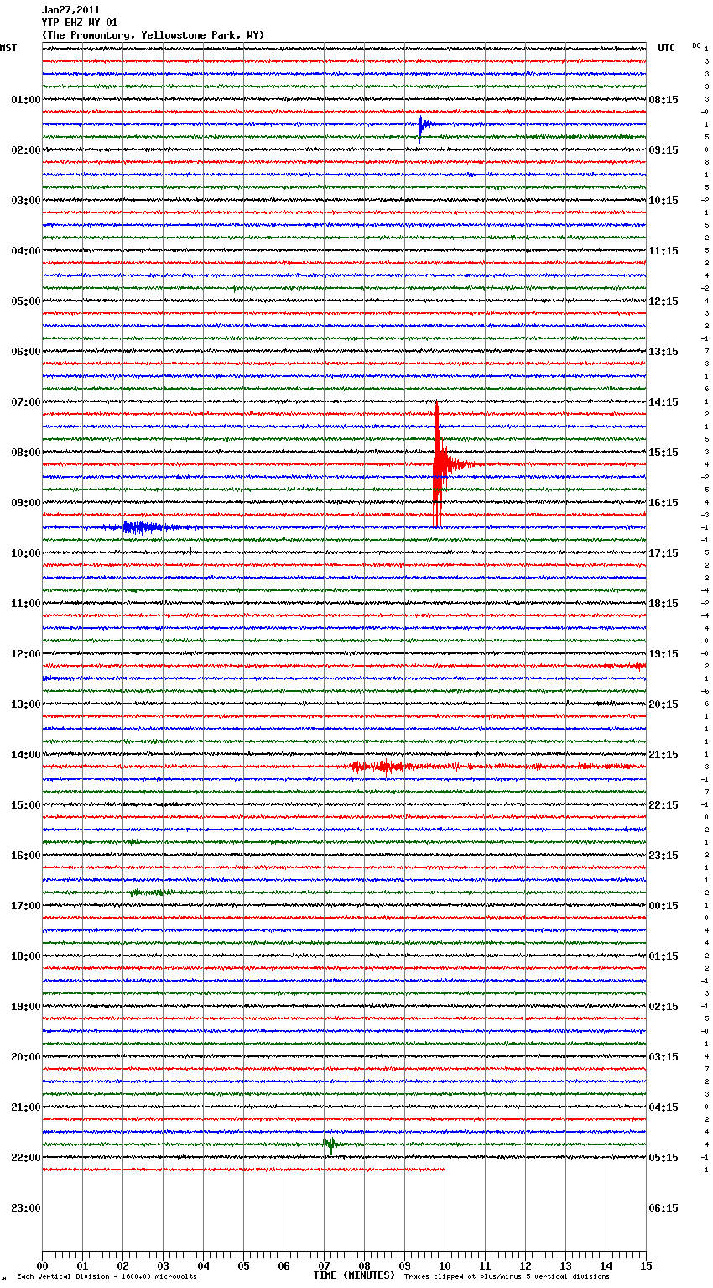Click 'Traces clipped at plus/minus 5 vertical divisions' note
Viewport: 713px width, 1288px height.
[507, 1276]
